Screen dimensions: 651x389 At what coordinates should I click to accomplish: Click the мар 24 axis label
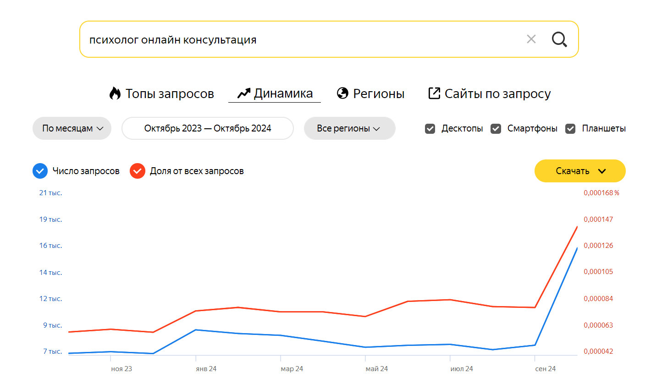(292, 369)
